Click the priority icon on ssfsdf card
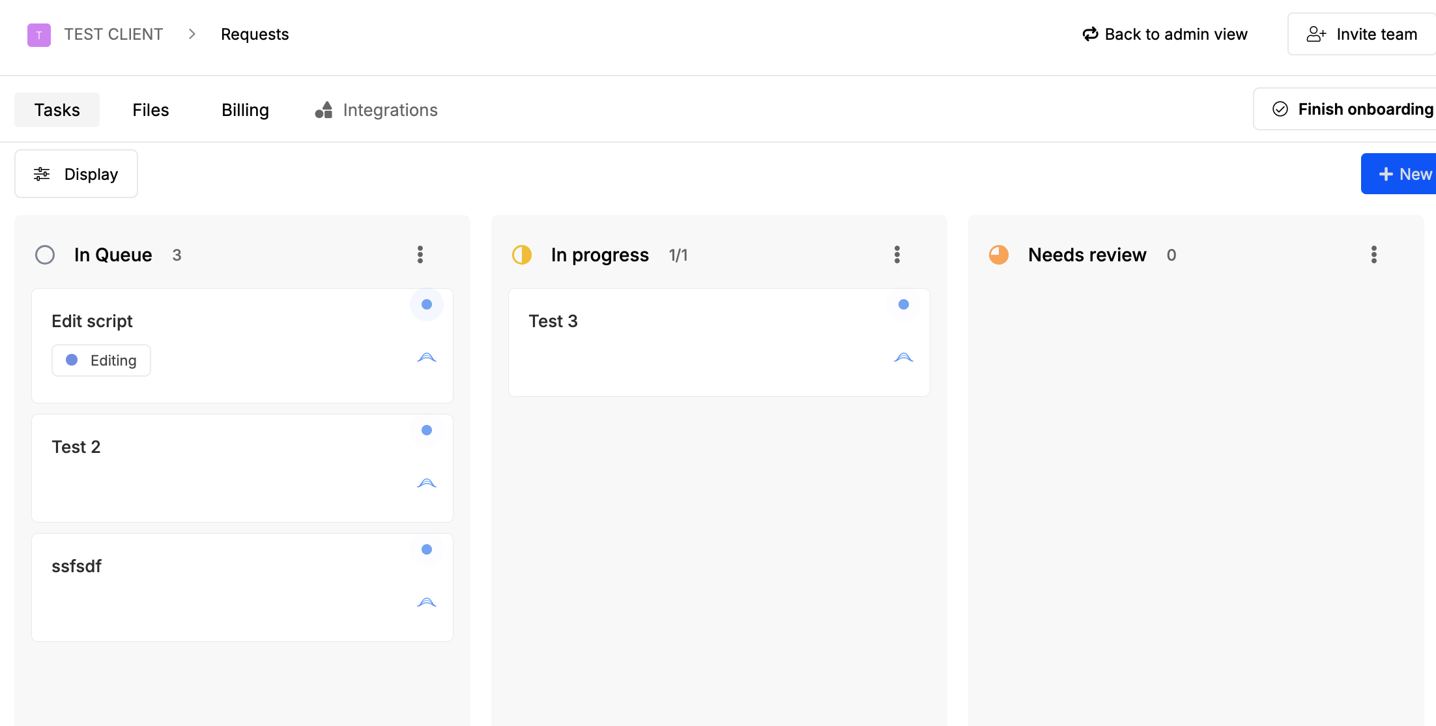The image size is (1436, 726). point(427,602)
